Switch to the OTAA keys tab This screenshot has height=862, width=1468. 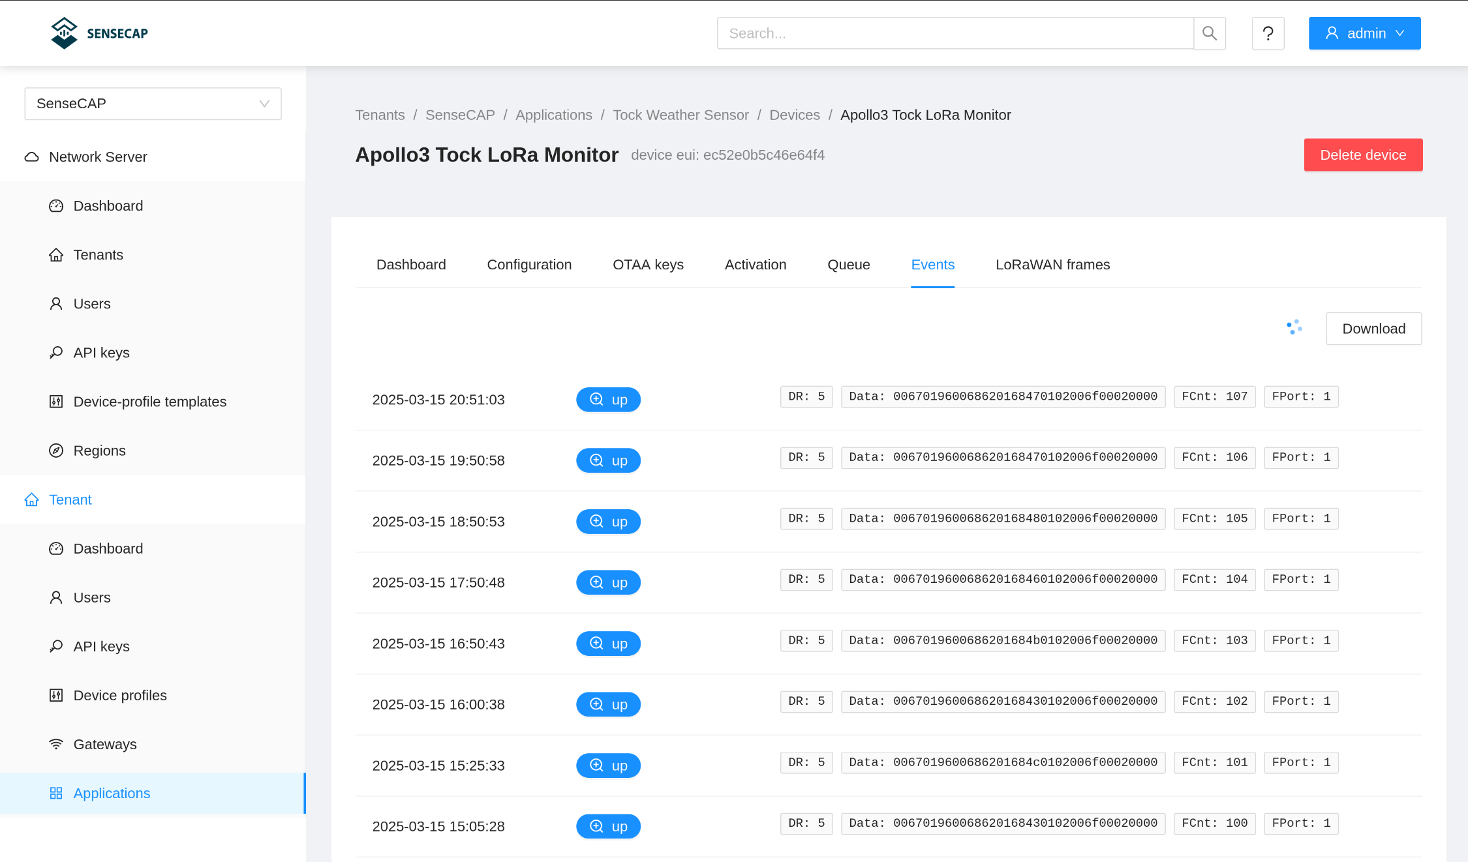(648, 265)
